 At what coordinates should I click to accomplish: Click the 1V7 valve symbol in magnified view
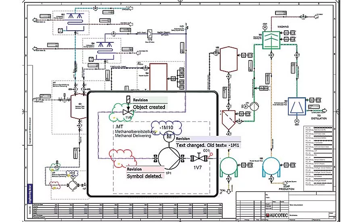[198, 159]
